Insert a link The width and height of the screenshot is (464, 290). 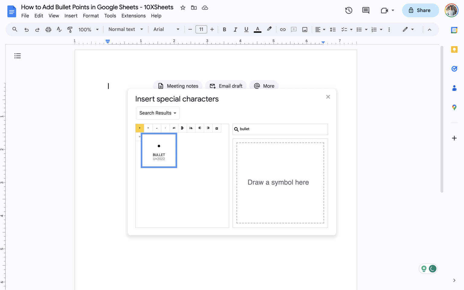(283, 29)
